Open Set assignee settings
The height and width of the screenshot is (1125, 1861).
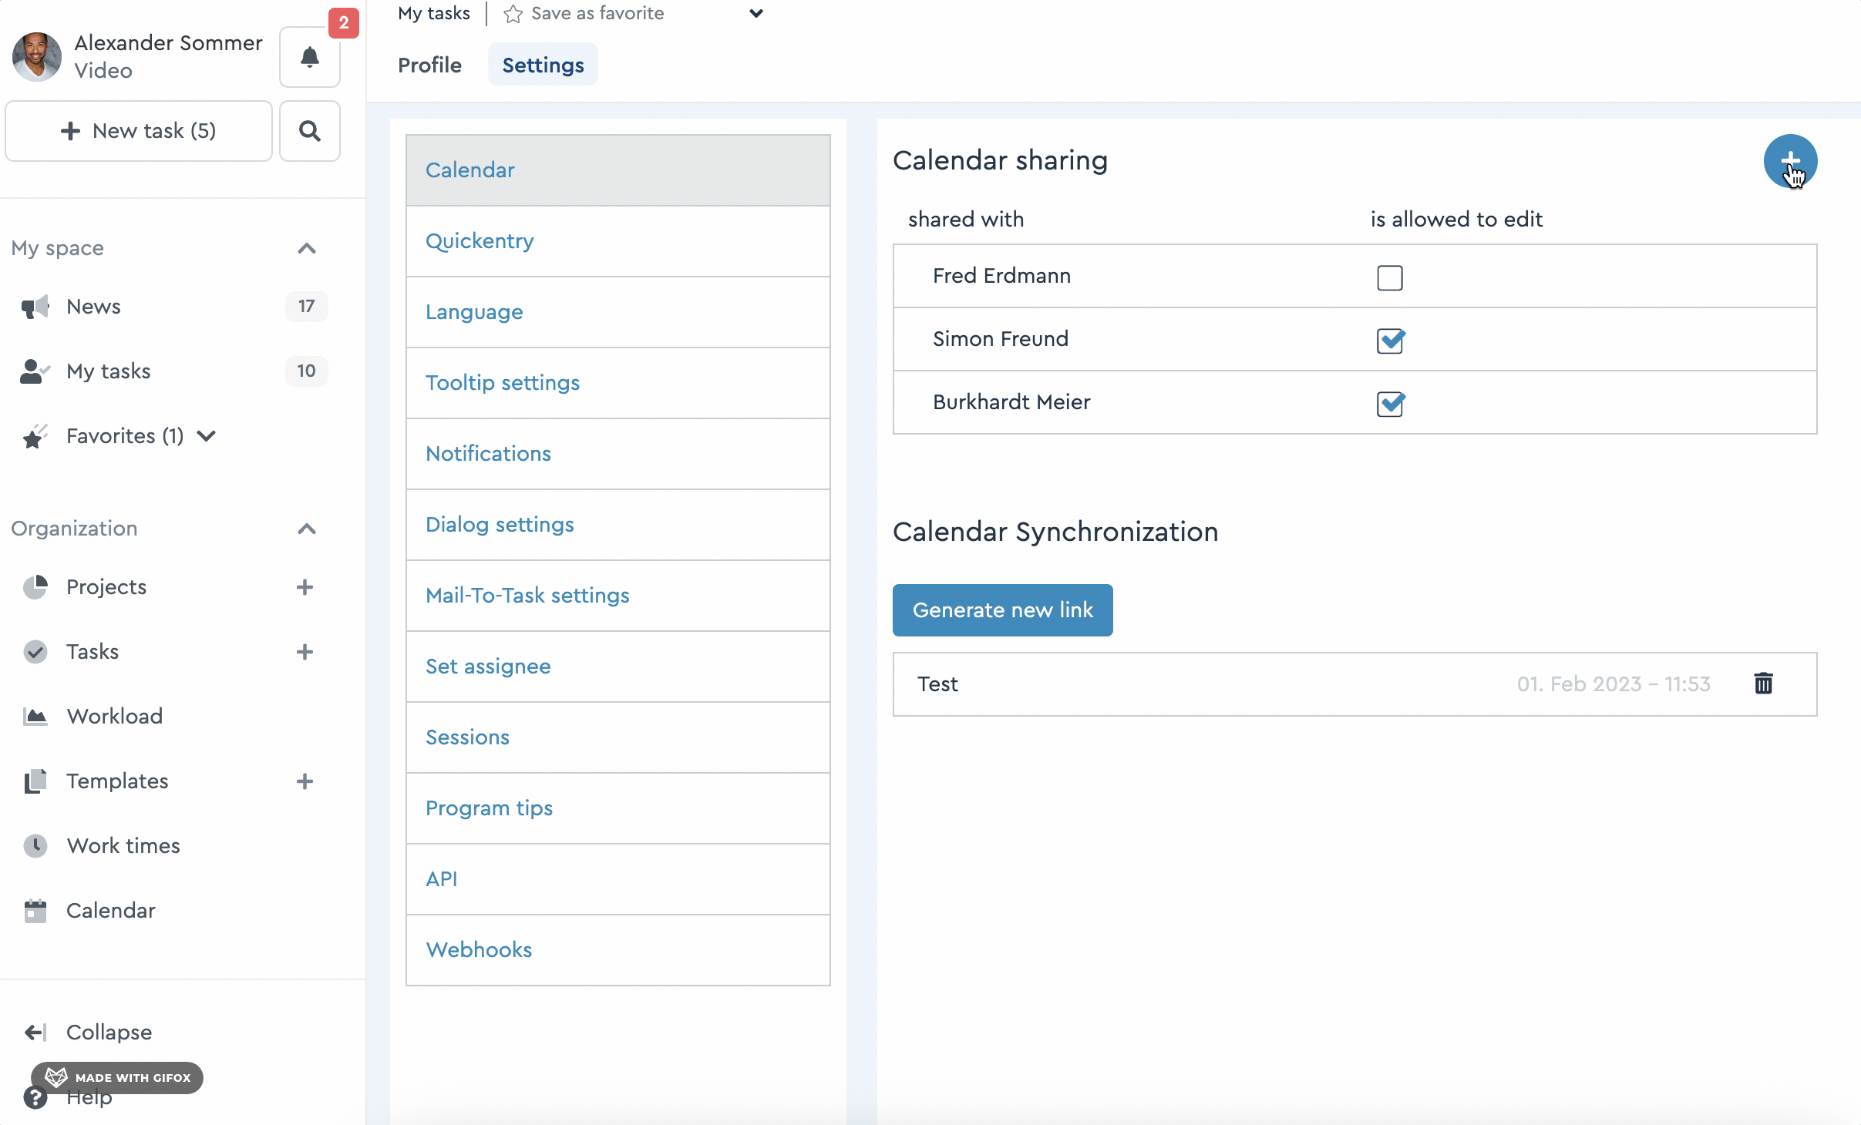(618, 667)
